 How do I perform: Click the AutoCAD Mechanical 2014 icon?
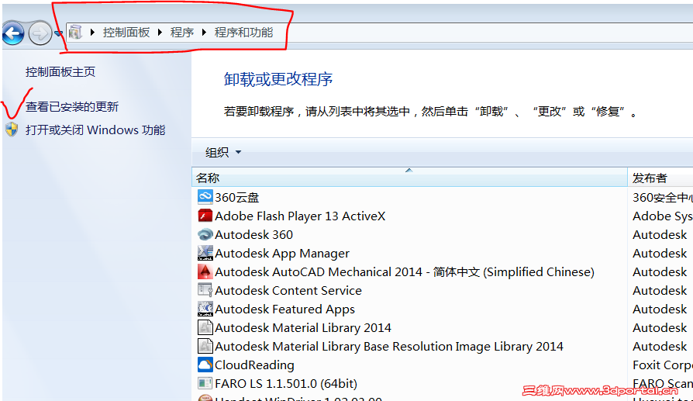[x=205, y=271]
